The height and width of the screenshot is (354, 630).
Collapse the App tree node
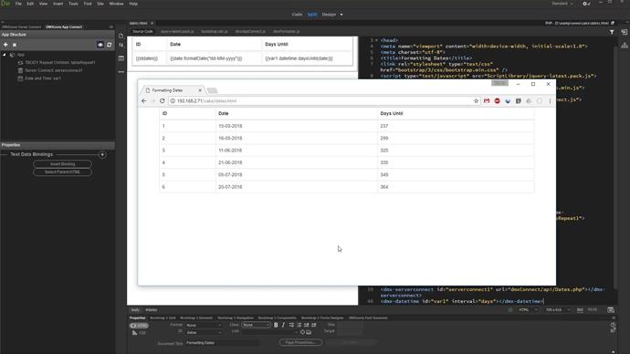tap(5, 55)
